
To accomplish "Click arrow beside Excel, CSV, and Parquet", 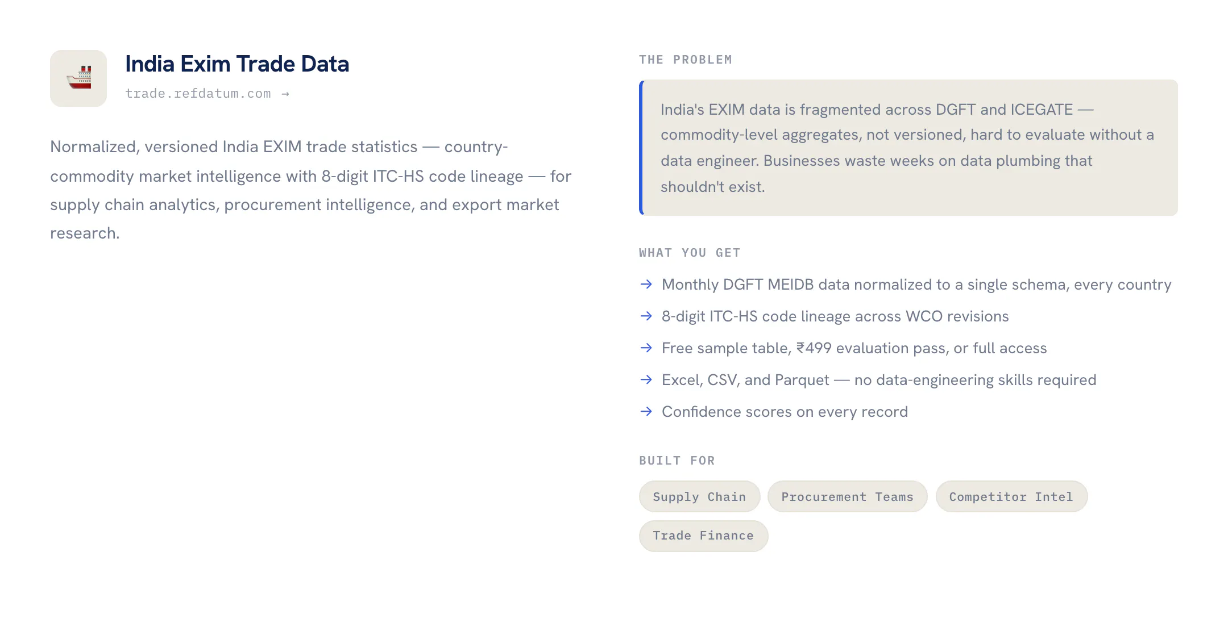I will tap(646, 379).
